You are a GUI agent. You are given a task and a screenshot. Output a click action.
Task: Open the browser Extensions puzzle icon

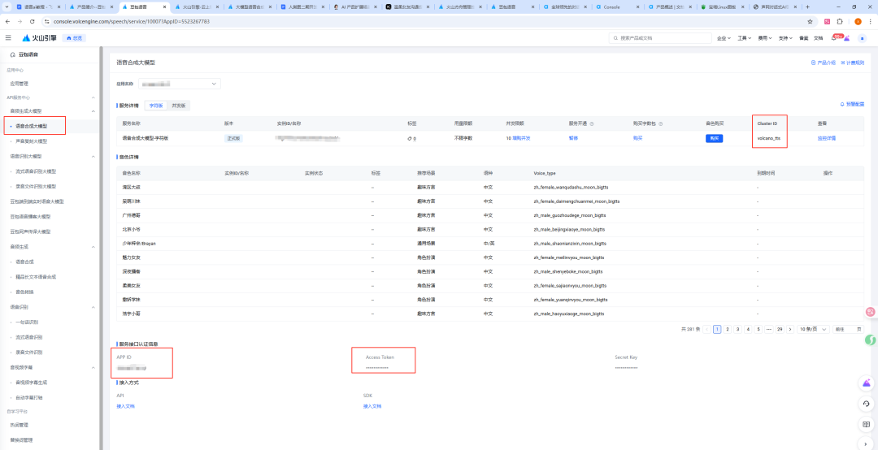840,21
